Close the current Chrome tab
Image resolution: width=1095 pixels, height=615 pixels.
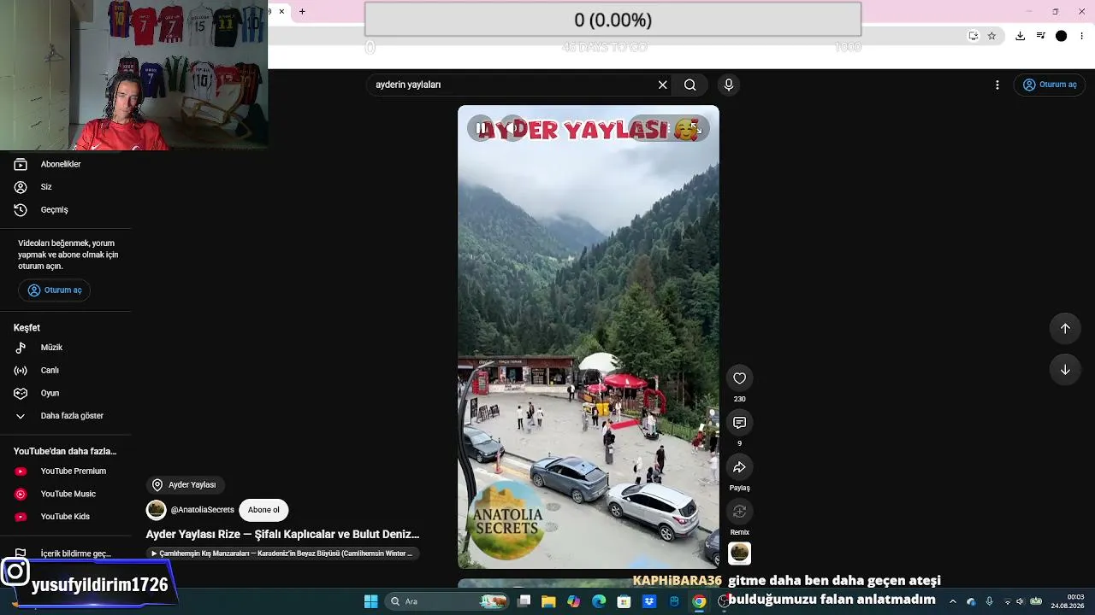(281, 11)
